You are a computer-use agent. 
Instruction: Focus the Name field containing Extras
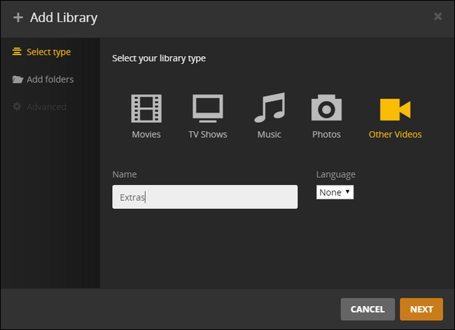coord(204,197)
